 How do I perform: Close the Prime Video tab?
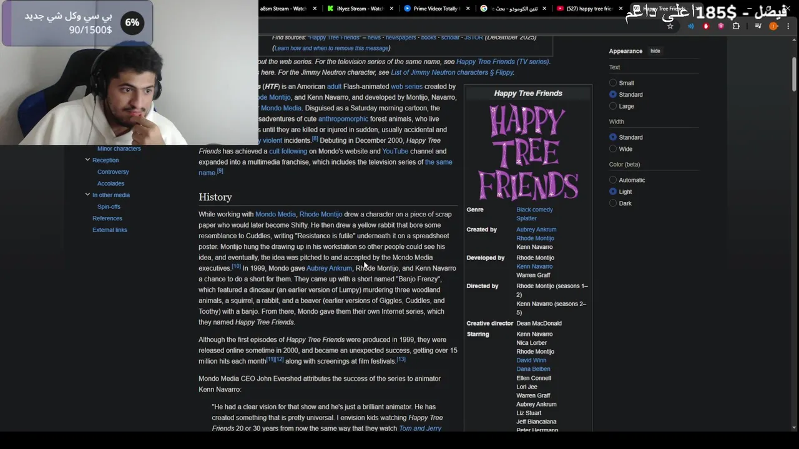coord(468,9)
